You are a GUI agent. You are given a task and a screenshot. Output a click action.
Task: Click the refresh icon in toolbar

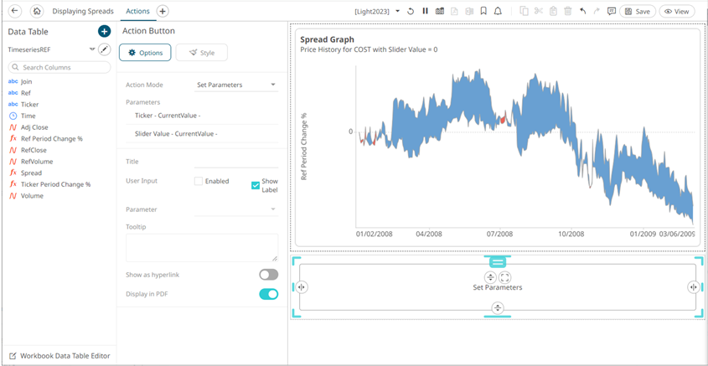411,12
